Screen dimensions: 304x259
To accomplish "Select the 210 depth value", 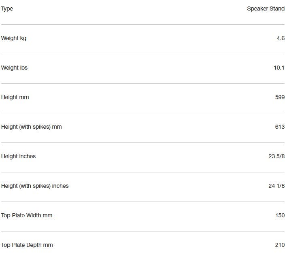I will pos(280,245).
